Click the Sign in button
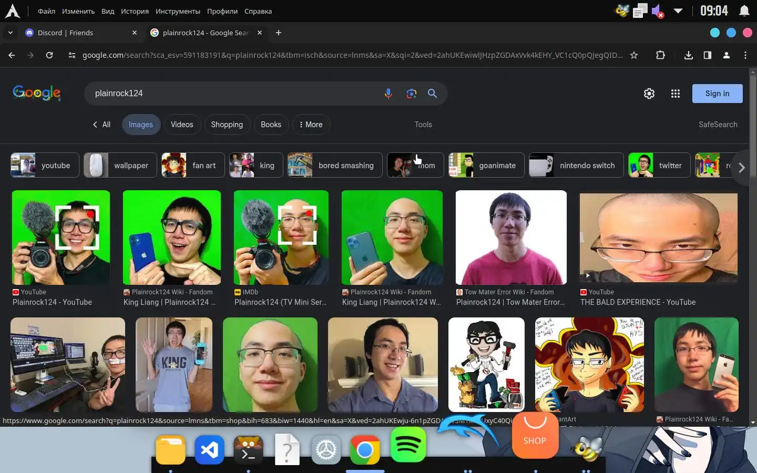Viewport: 757px width, 473px height. (717, 94)
